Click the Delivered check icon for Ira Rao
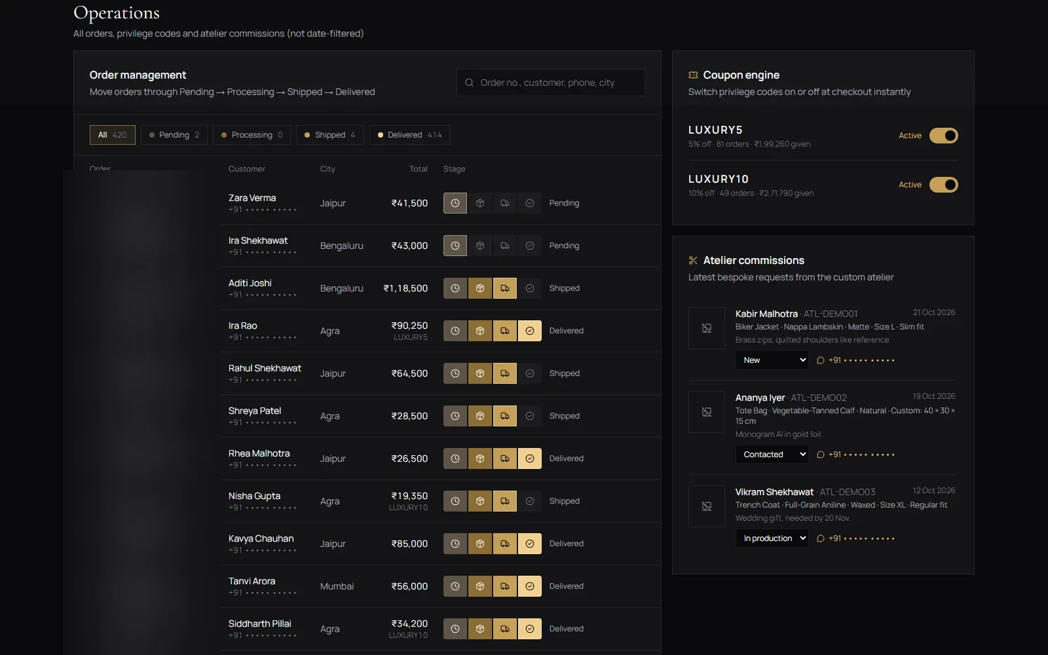Image resolution: width=1048 pixels, height=655 pixels. point(530,331)
